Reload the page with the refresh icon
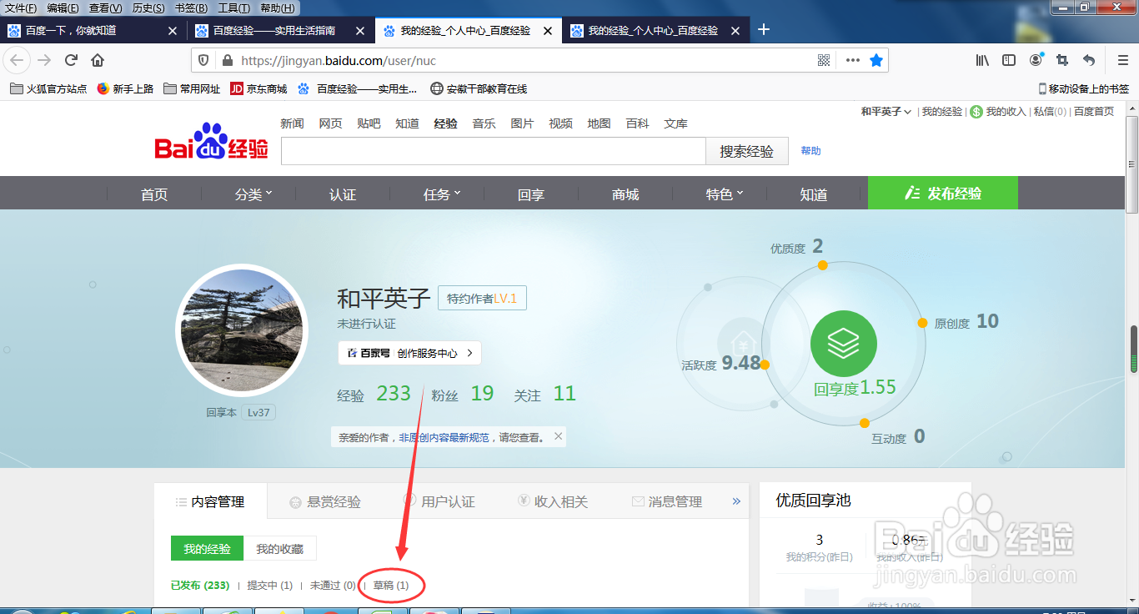Viewport: 1139px width, 614px height. coord(70,60)
